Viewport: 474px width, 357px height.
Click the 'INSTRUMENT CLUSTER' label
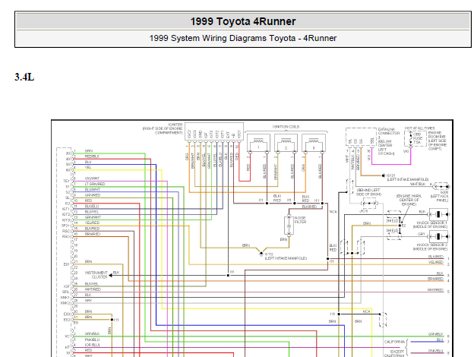(96, 275)
